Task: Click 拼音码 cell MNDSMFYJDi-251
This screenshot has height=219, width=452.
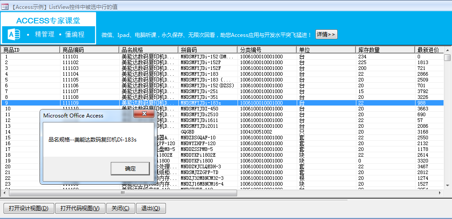Action: pos(199,91)
